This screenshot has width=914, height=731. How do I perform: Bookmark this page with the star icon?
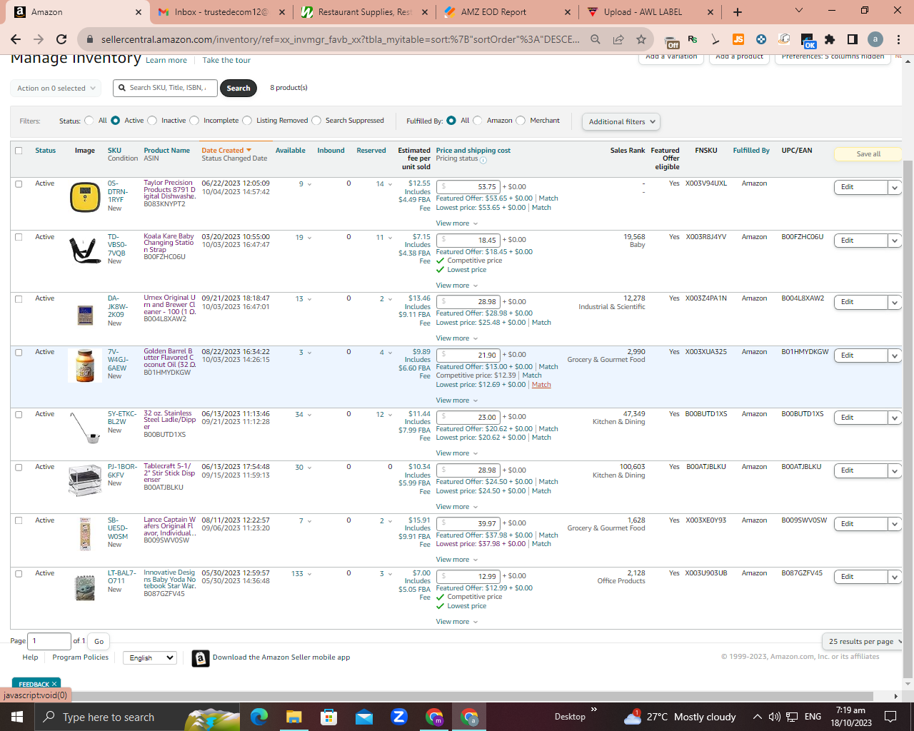(x=641, y=39)
